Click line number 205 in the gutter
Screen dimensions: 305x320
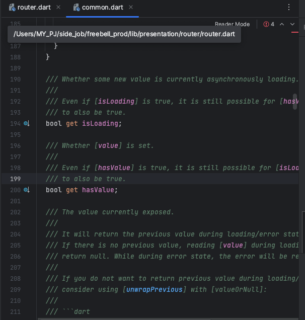tap(15, 246)
